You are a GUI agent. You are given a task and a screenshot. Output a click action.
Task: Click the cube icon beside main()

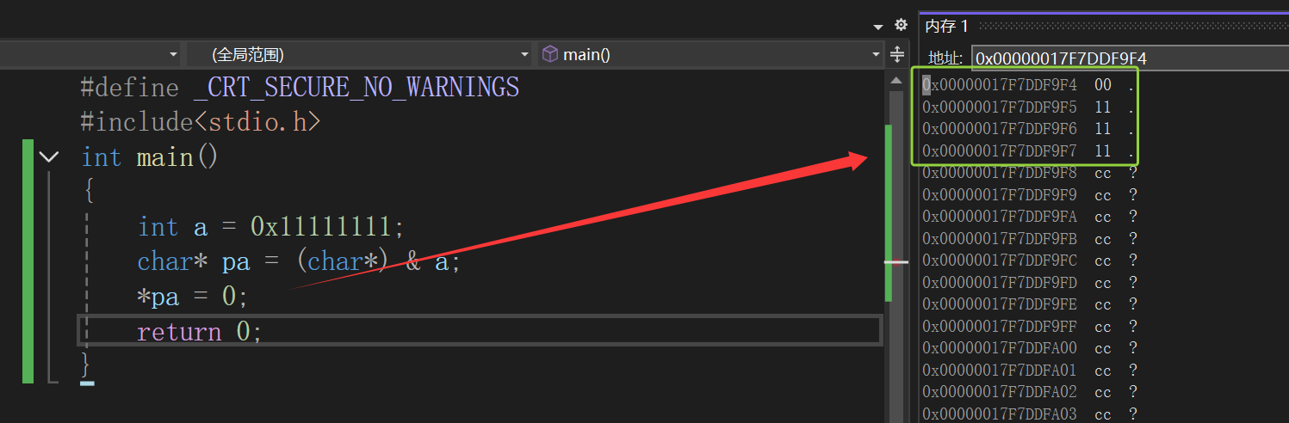[x=549, y=54]
